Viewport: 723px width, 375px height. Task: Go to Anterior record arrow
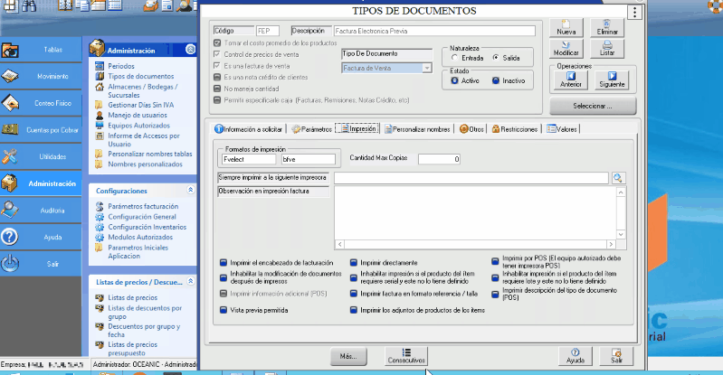571,80
